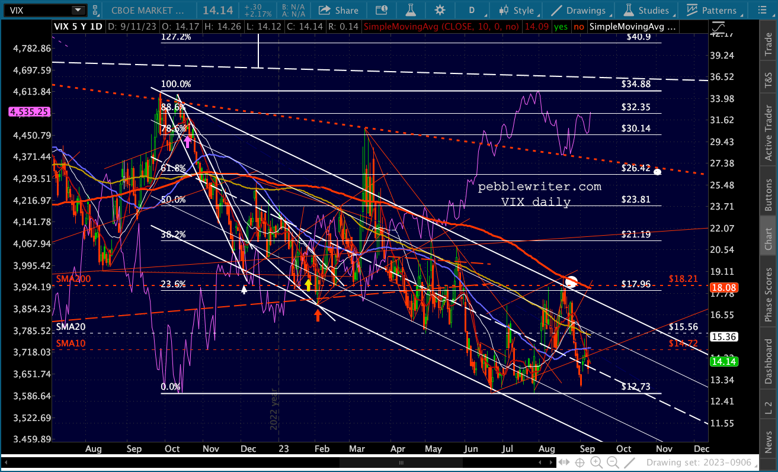Click the horizontal time scrollbar thumb
This screenshot has width=778, height=472.
click(x=401, y=463)
